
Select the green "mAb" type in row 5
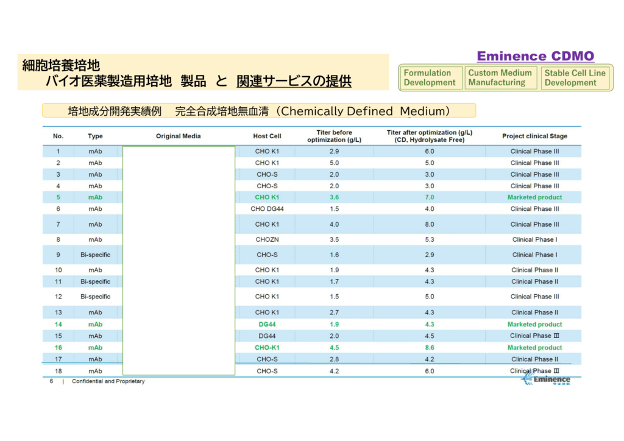pyautogui.click(x=95, y=197)
